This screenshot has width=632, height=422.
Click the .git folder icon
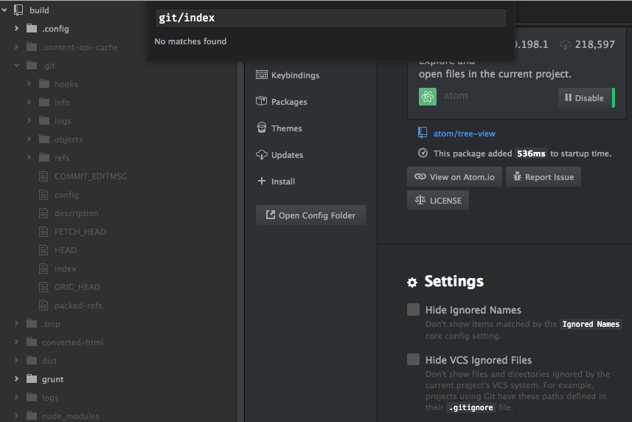32,66
